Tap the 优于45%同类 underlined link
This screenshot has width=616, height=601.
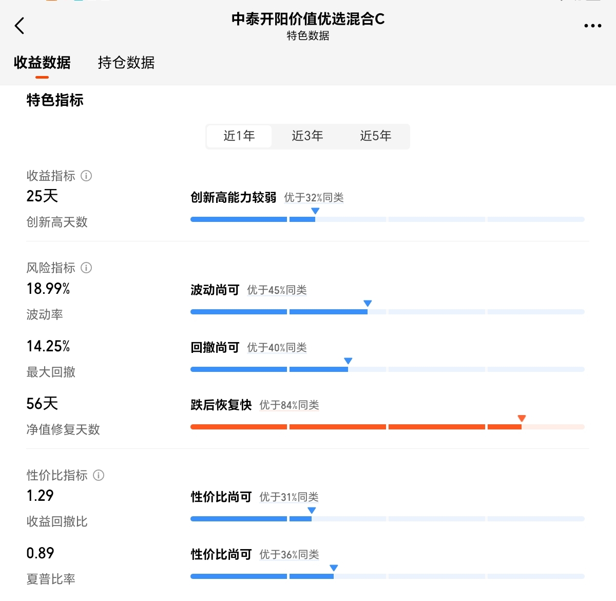click(x=277, y=290)
